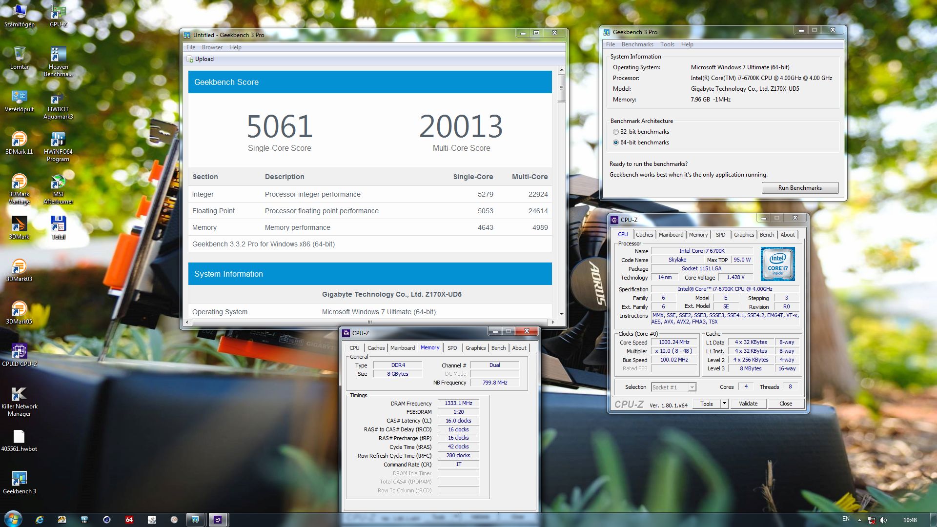The width and height of the screenshot is (937, 527).
Task: Launch the 3DMark03 desktop shortcut
Action: (20, 270)
